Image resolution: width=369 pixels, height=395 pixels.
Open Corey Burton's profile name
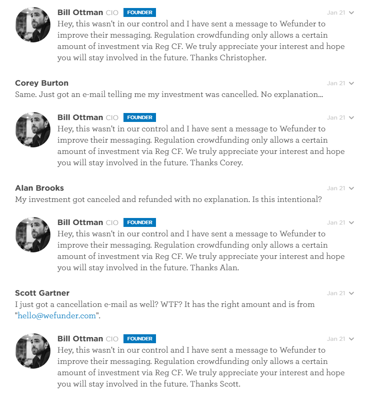(41, 83)
